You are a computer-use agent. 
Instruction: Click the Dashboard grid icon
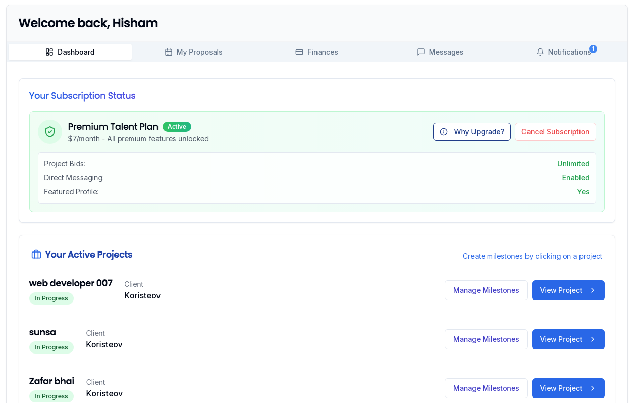pyautogui.click(x=49, y=52)
